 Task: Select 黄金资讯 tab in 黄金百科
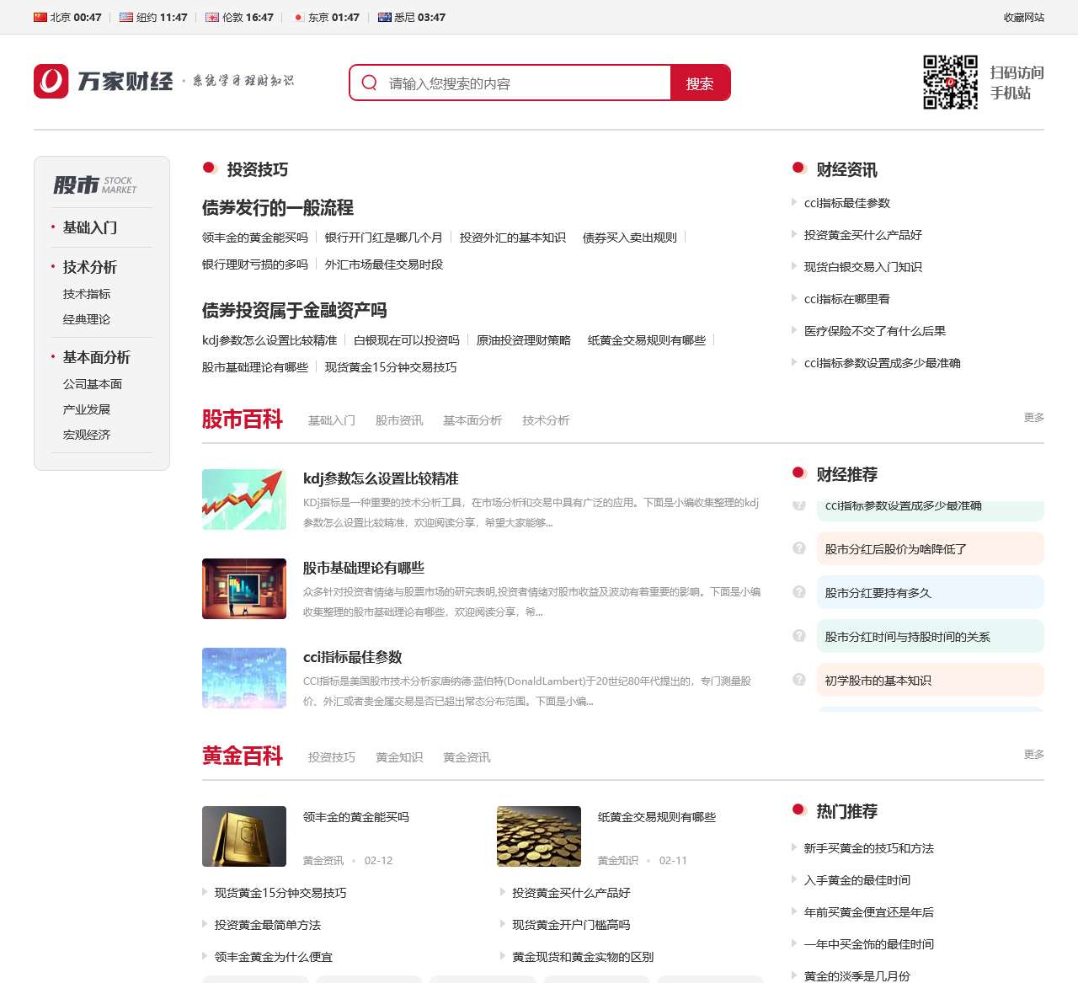pos(467,757)
